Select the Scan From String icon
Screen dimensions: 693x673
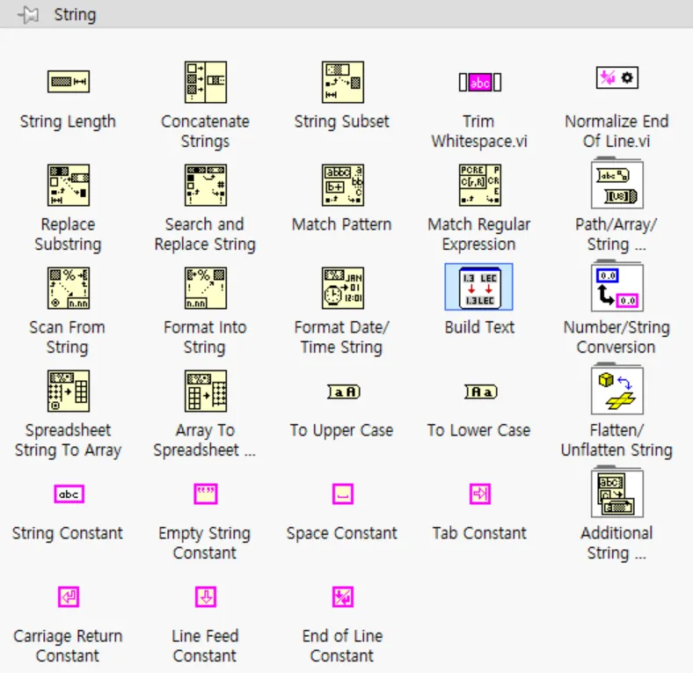click(69, 289)
